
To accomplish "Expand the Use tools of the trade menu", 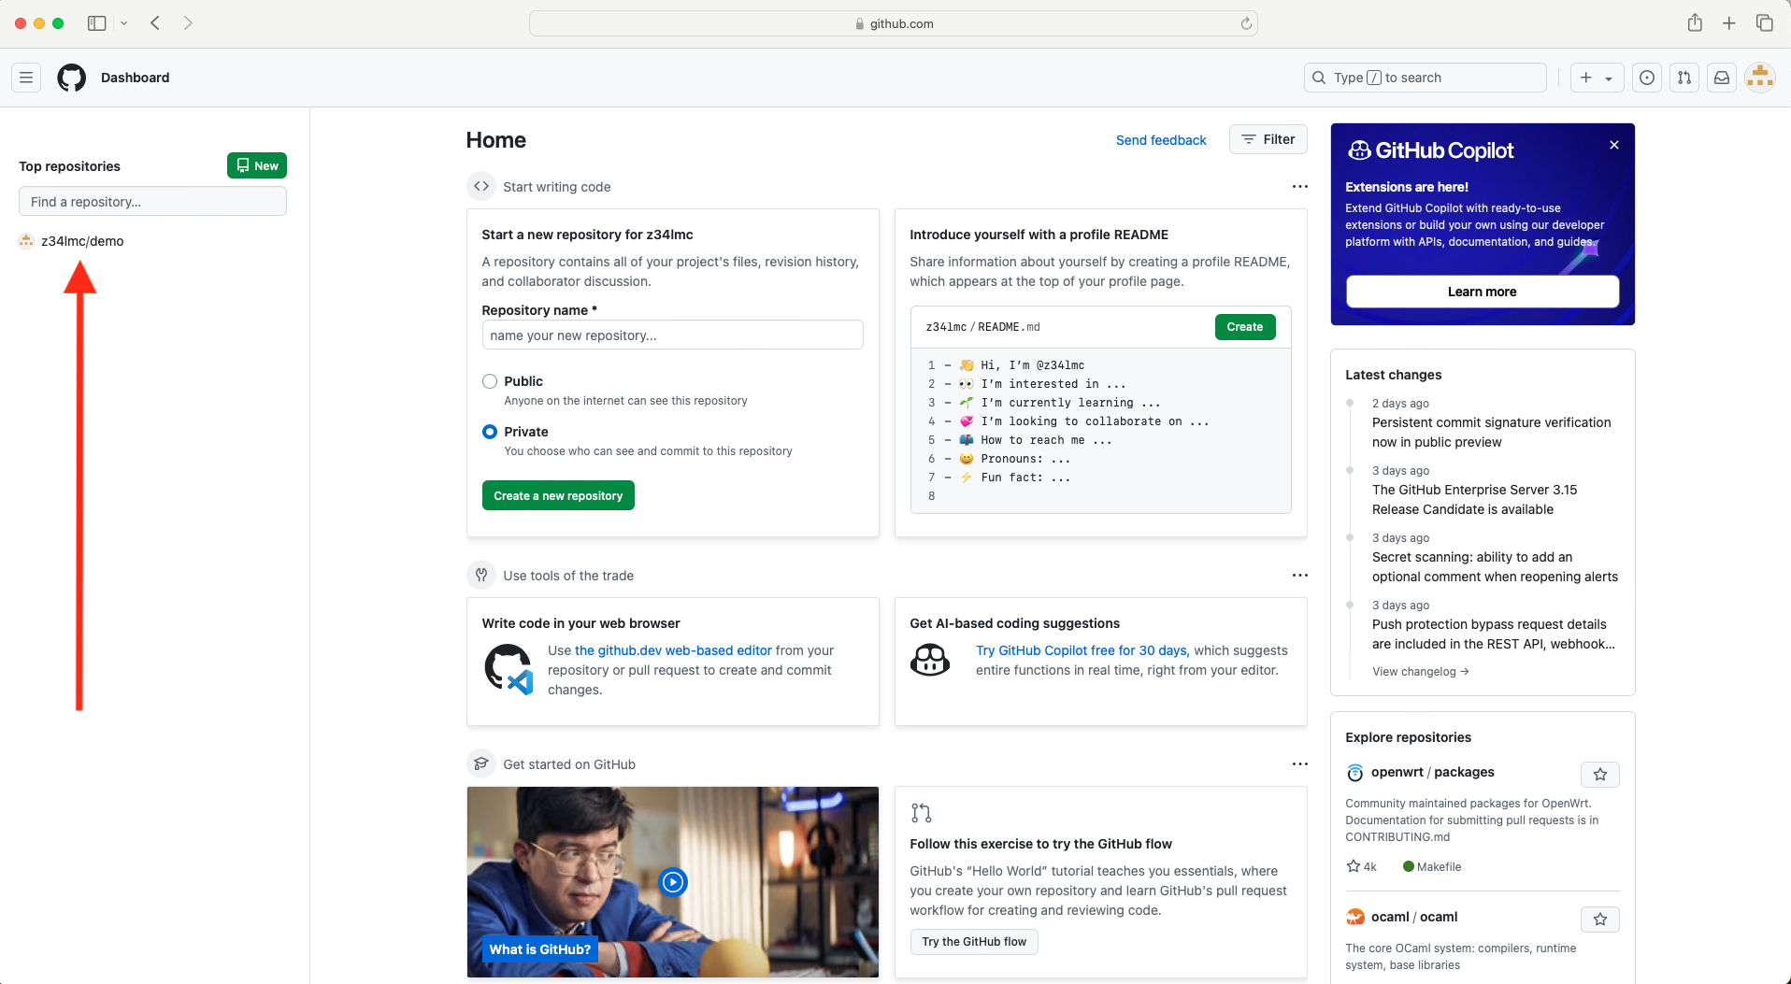I will tap(1299, 576).
